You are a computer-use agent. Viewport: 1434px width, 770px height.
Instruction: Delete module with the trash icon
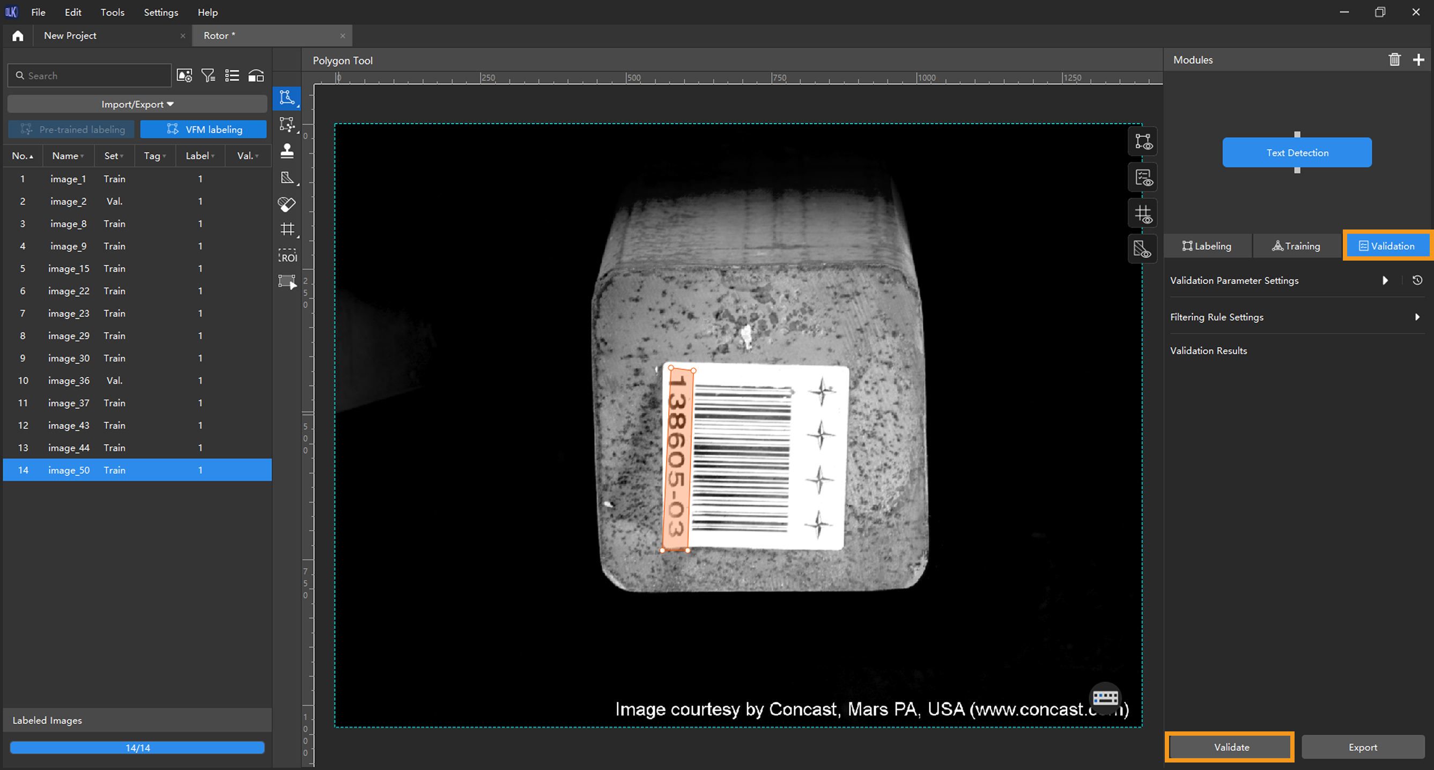coord(1394,60)
